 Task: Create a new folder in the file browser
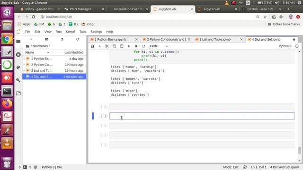pos(46,39)
